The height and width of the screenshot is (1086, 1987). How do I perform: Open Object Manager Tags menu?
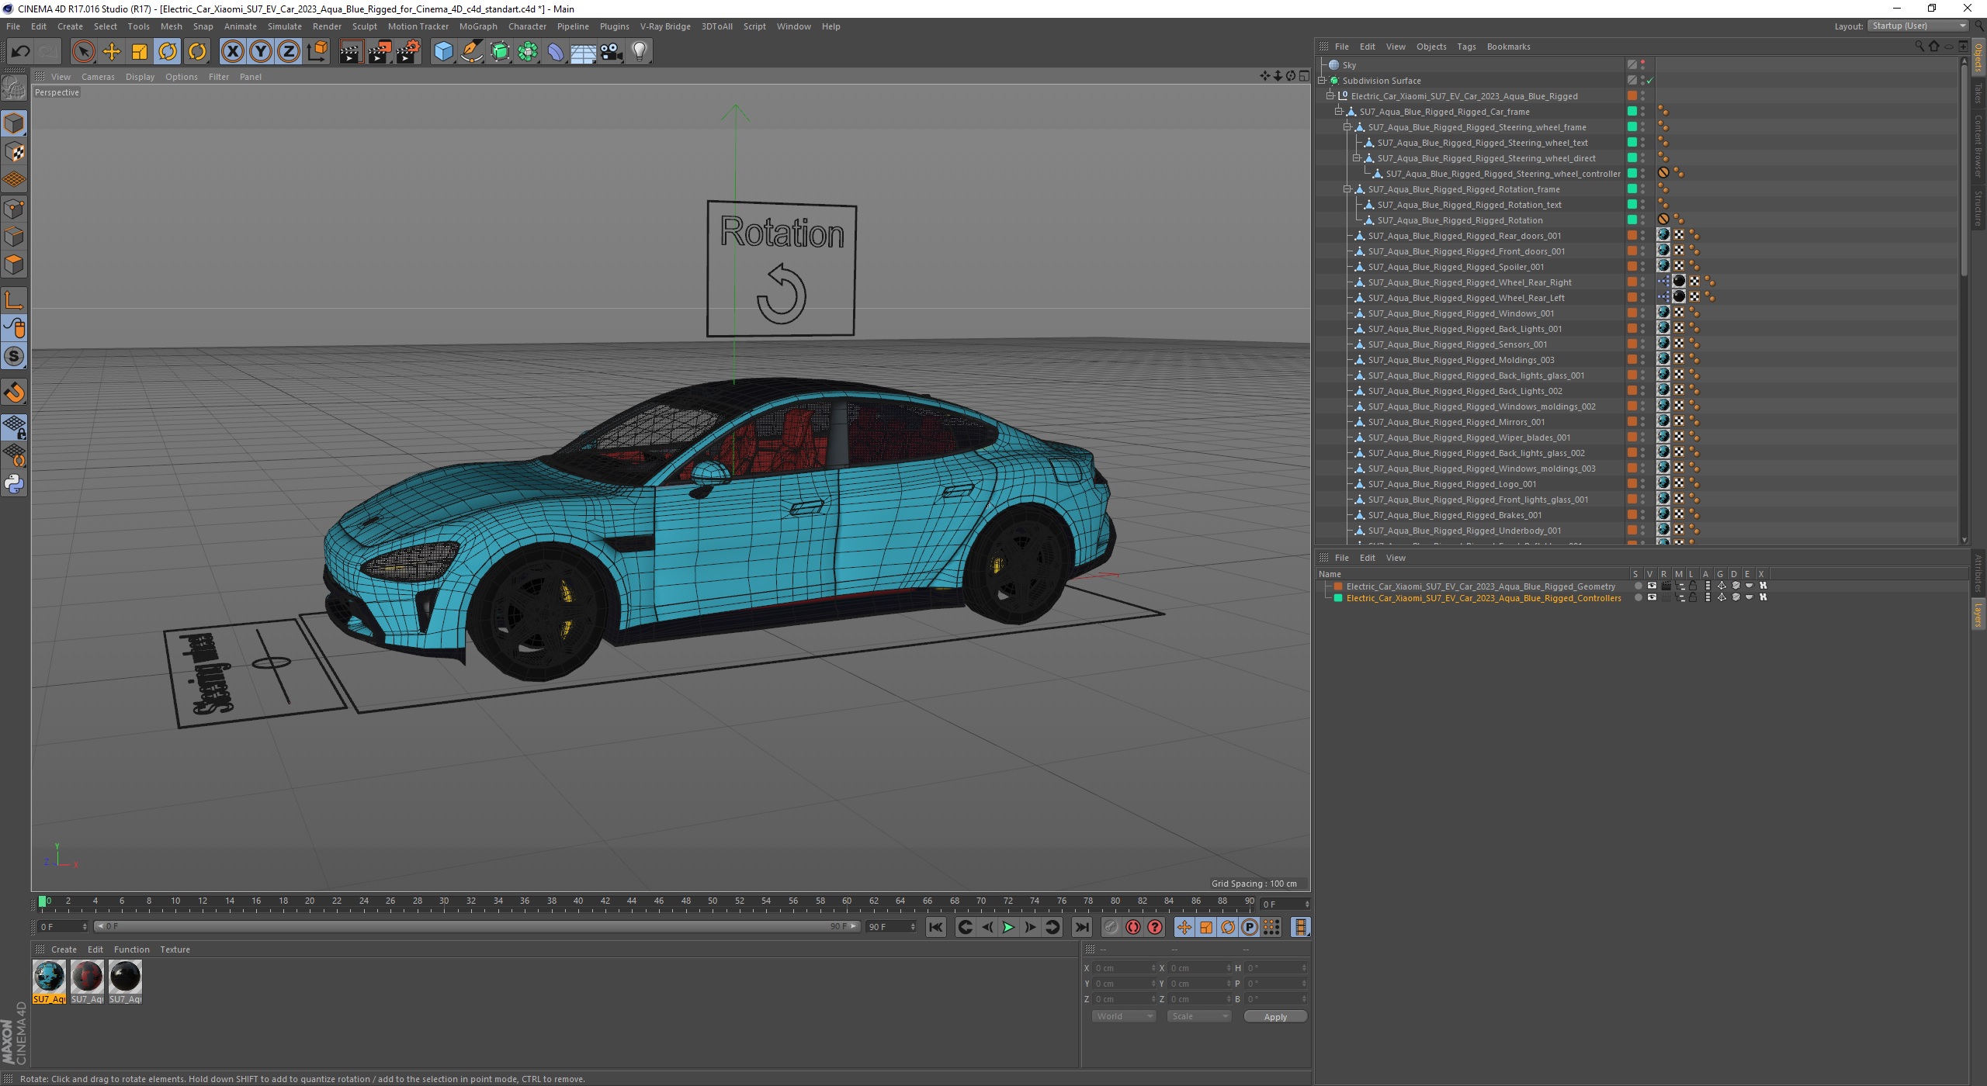(x=1466, y=47)
